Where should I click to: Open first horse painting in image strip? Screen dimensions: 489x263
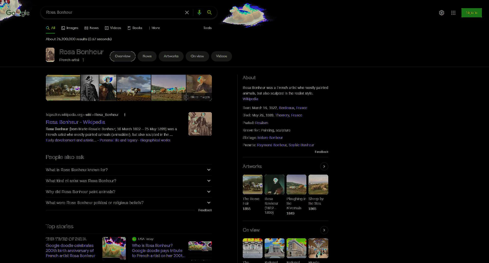pyautogui.click(x=63, y=88)
